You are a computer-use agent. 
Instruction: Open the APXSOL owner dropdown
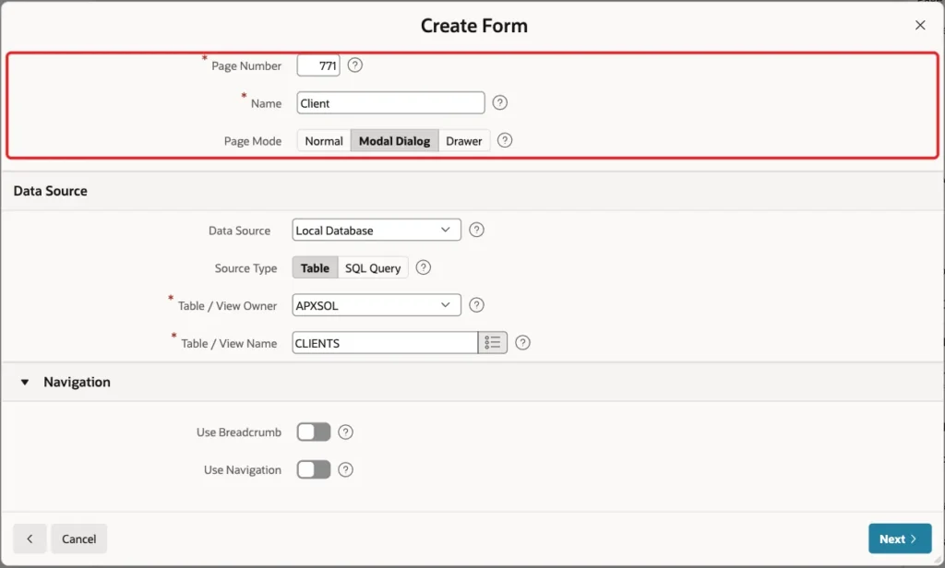(377, 305)
